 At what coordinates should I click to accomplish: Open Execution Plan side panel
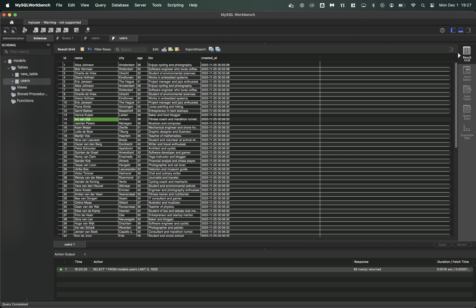point(467,132)
